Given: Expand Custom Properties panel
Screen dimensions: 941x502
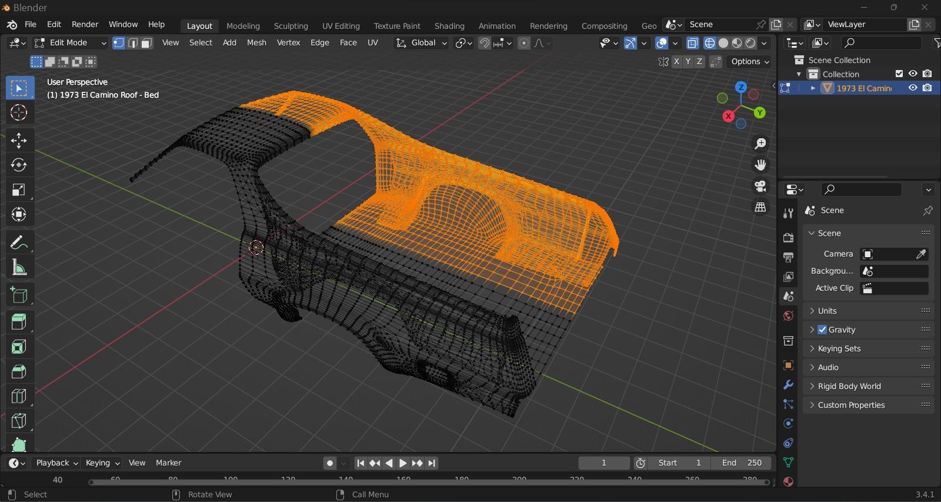Looking at the screenshot, I should coord(868,405).
